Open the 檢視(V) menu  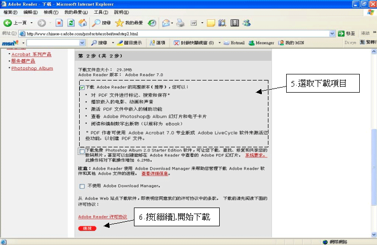(51, 12)
